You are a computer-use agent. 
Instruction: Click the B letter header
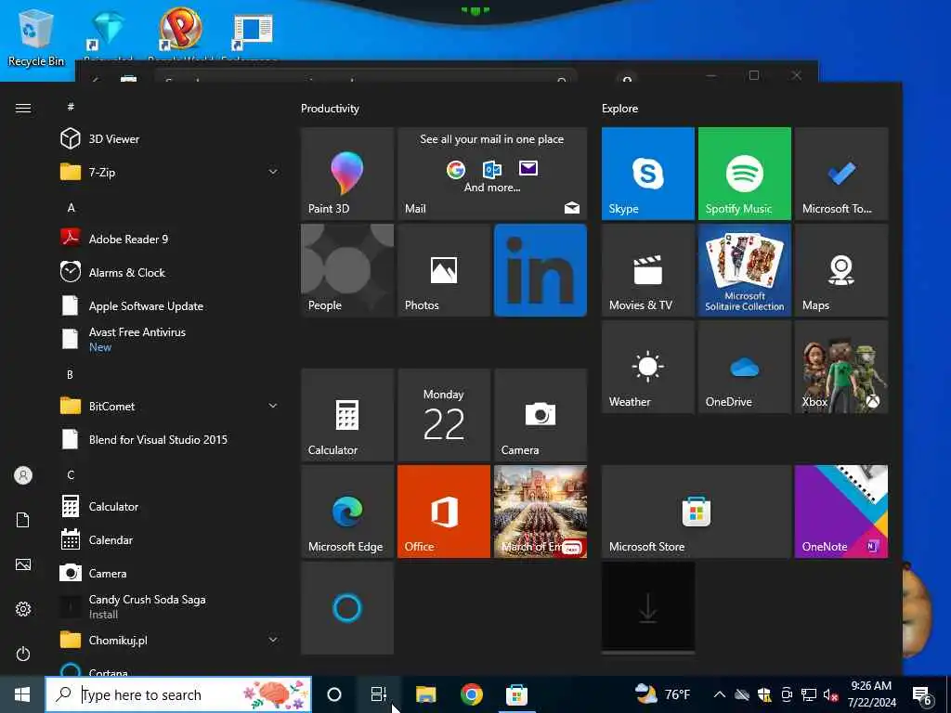(70, 375)
